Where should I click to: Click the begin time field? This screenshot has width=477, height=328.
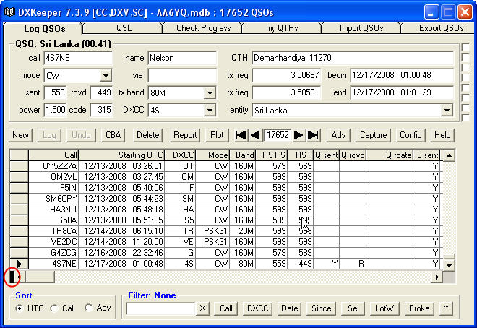(x=402, y=75)
